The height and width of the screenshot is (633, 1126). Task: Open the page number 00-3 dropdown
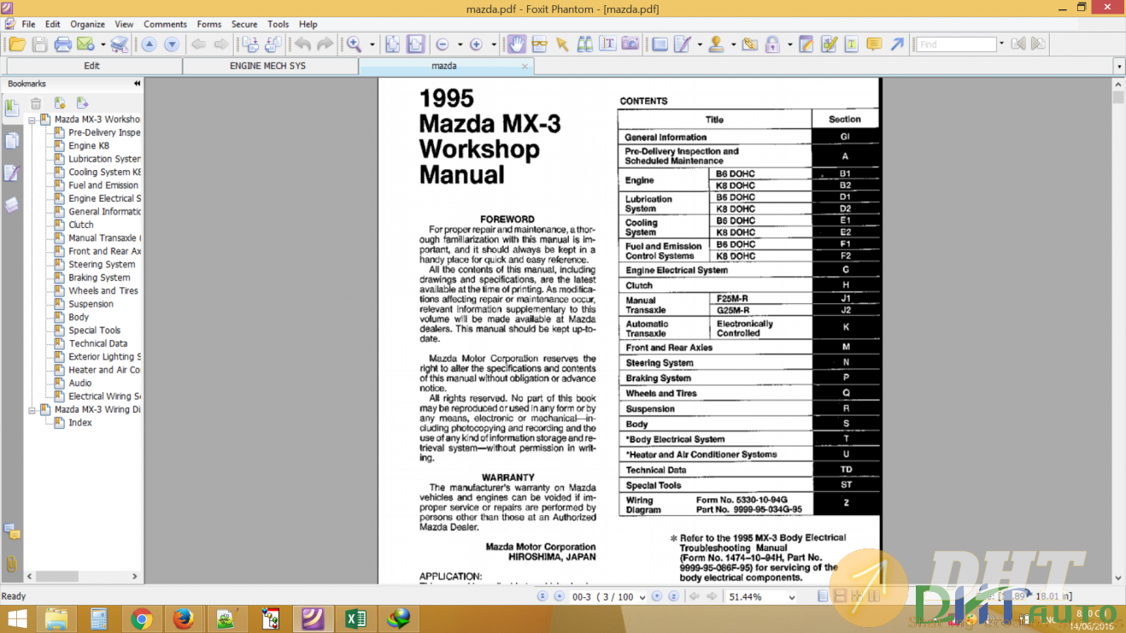641,597
